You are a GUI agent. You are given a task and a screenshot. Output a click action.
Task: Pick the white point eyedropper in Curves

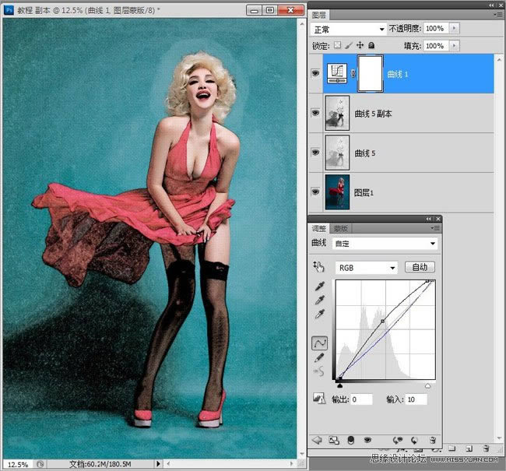coord(319,314)
